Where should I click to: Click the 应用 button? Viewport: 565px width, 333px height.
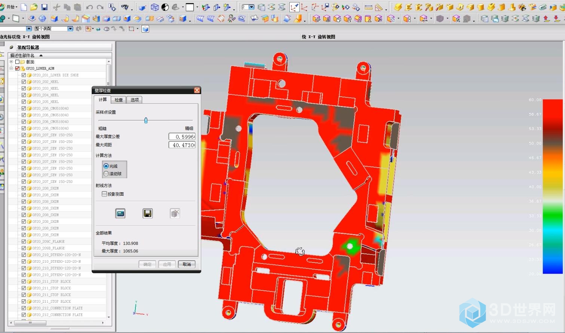point(167,264)
